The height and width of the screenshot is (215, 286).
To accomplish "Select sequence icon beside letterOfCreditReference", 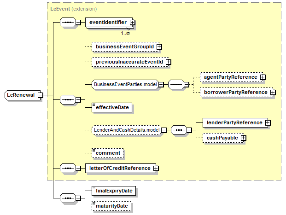I will (68, 168).
